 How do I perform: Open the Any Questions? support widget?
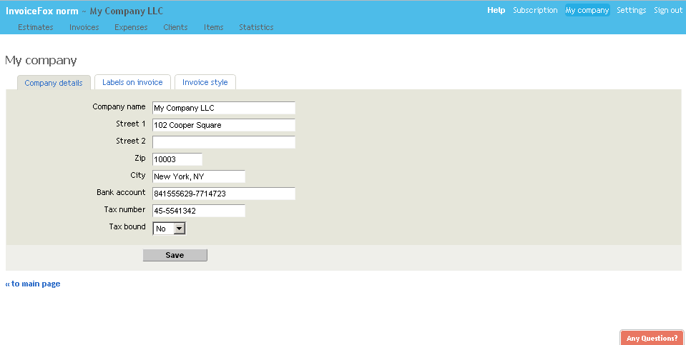click(x=652, y=338)
